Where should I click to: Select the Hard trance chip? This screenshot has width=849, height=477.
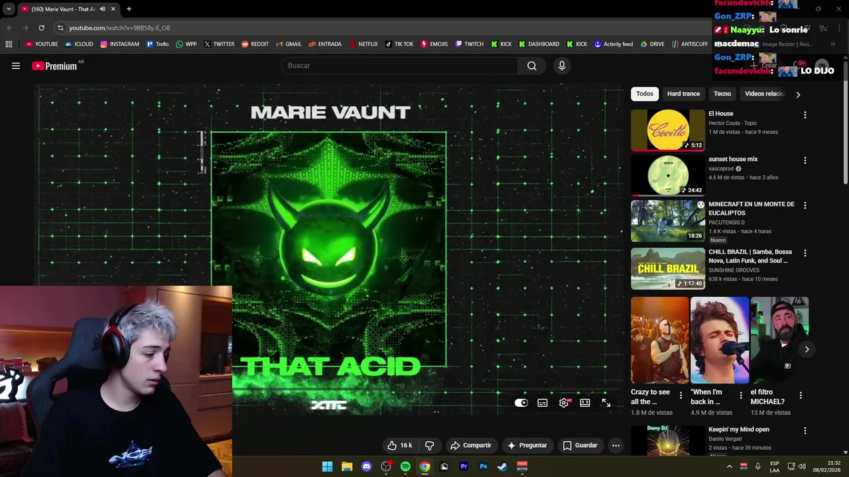click(683, 93)
